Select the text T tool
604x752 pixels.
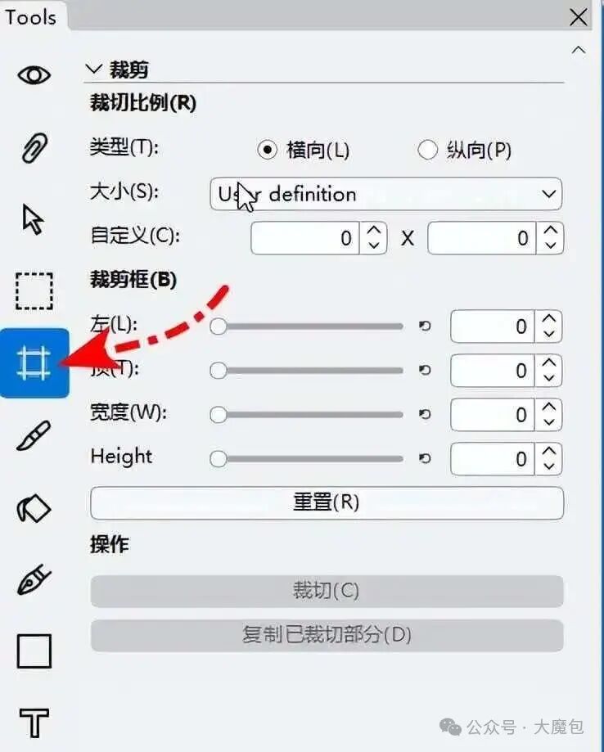tap(34, 723)
